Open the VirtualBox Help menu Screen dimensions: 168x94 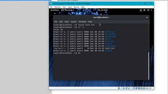pos(83,7)
